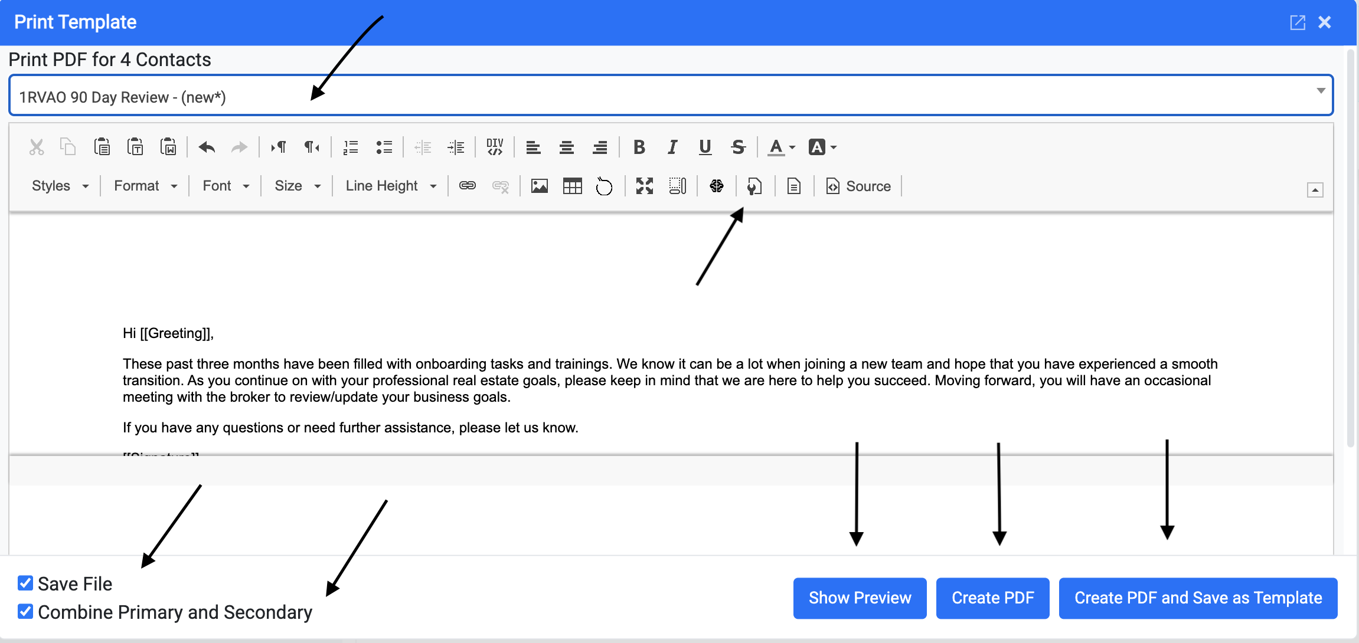The height and width of the screenshot is (643, 1359).
Task: Center align the text
Action: tap(567, 147)
